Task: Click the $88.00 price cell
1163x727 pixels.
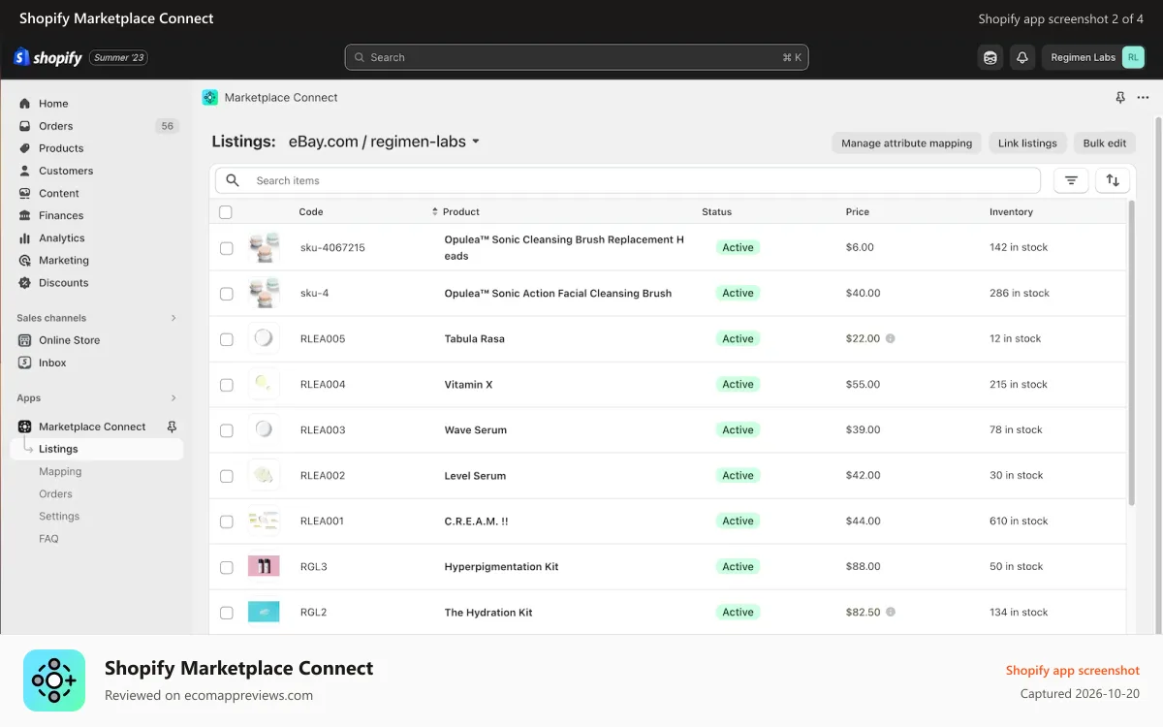Action: (x=863, y=567)
